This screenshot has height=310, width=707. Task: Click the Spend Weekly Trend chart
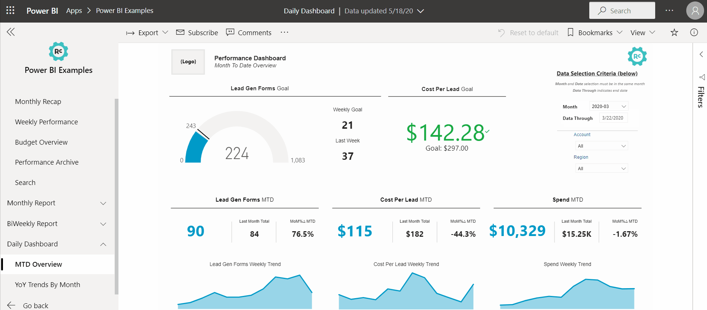pyautogui.click(x=567, y=293)
